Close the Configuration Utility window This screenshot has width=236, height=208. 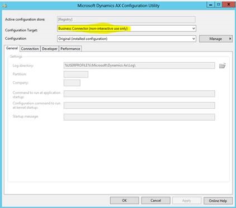pos(229,4)
